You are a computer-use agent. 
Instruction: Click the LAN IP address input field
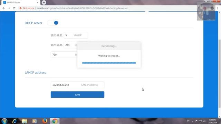click(77, 85)
